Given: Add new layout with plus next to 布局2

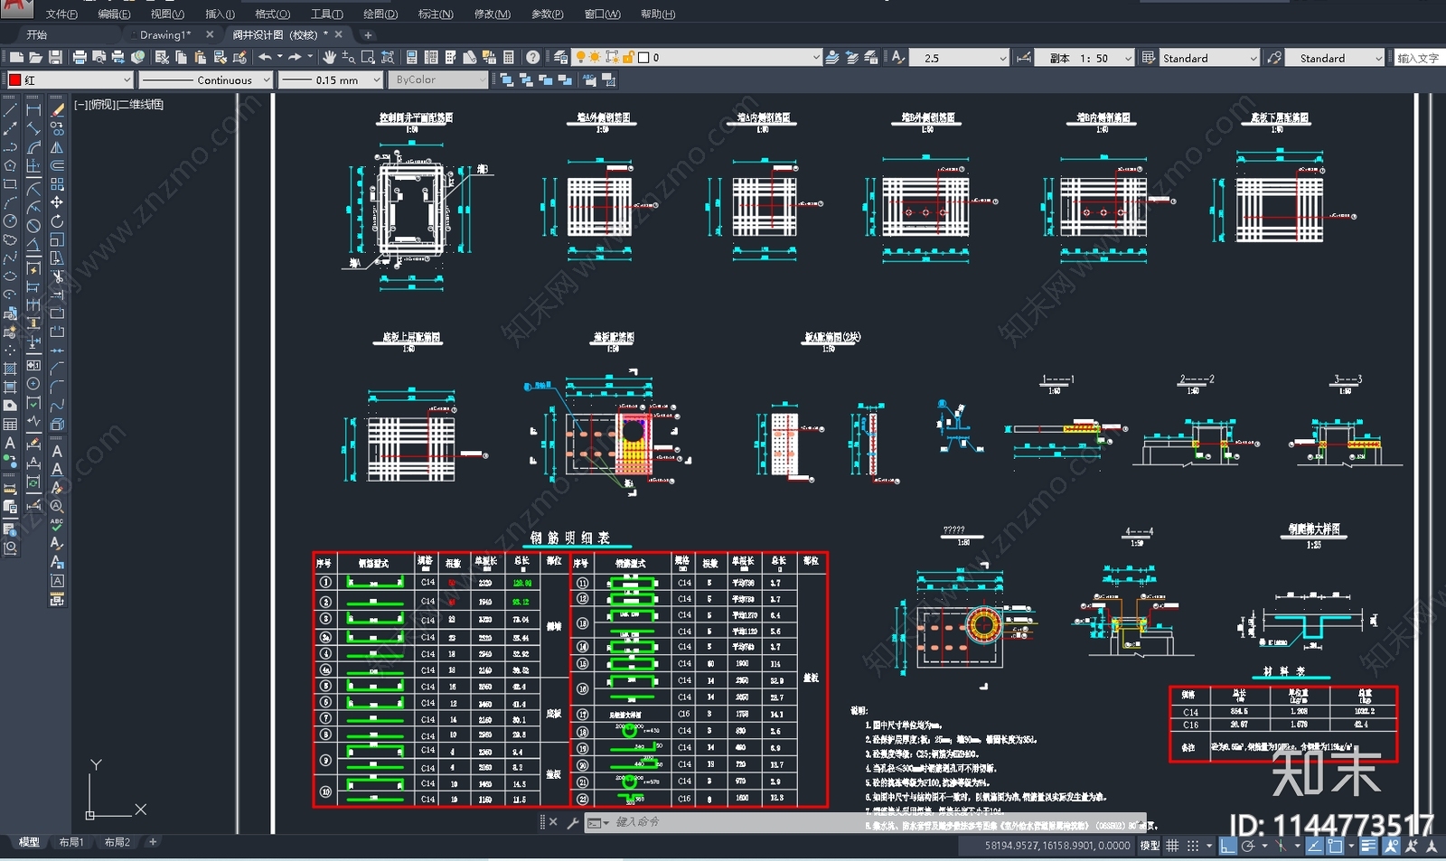Looking at the screenshot, I should [x=153, y=842].
